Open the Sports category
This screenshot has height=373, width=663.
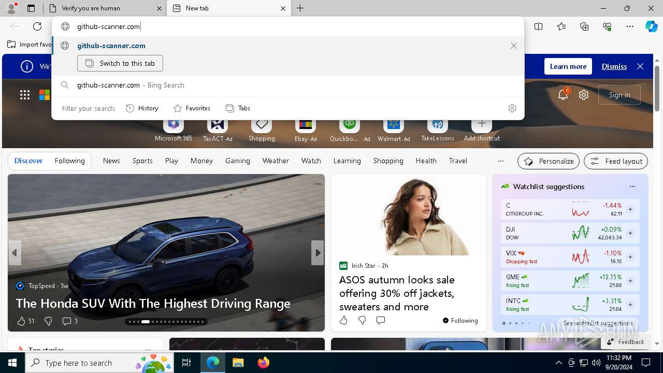[x=142, y=161]
